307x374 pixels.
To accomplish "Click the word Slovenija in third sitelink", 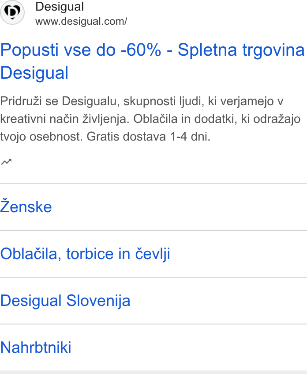I will click(x=98, y=301).
